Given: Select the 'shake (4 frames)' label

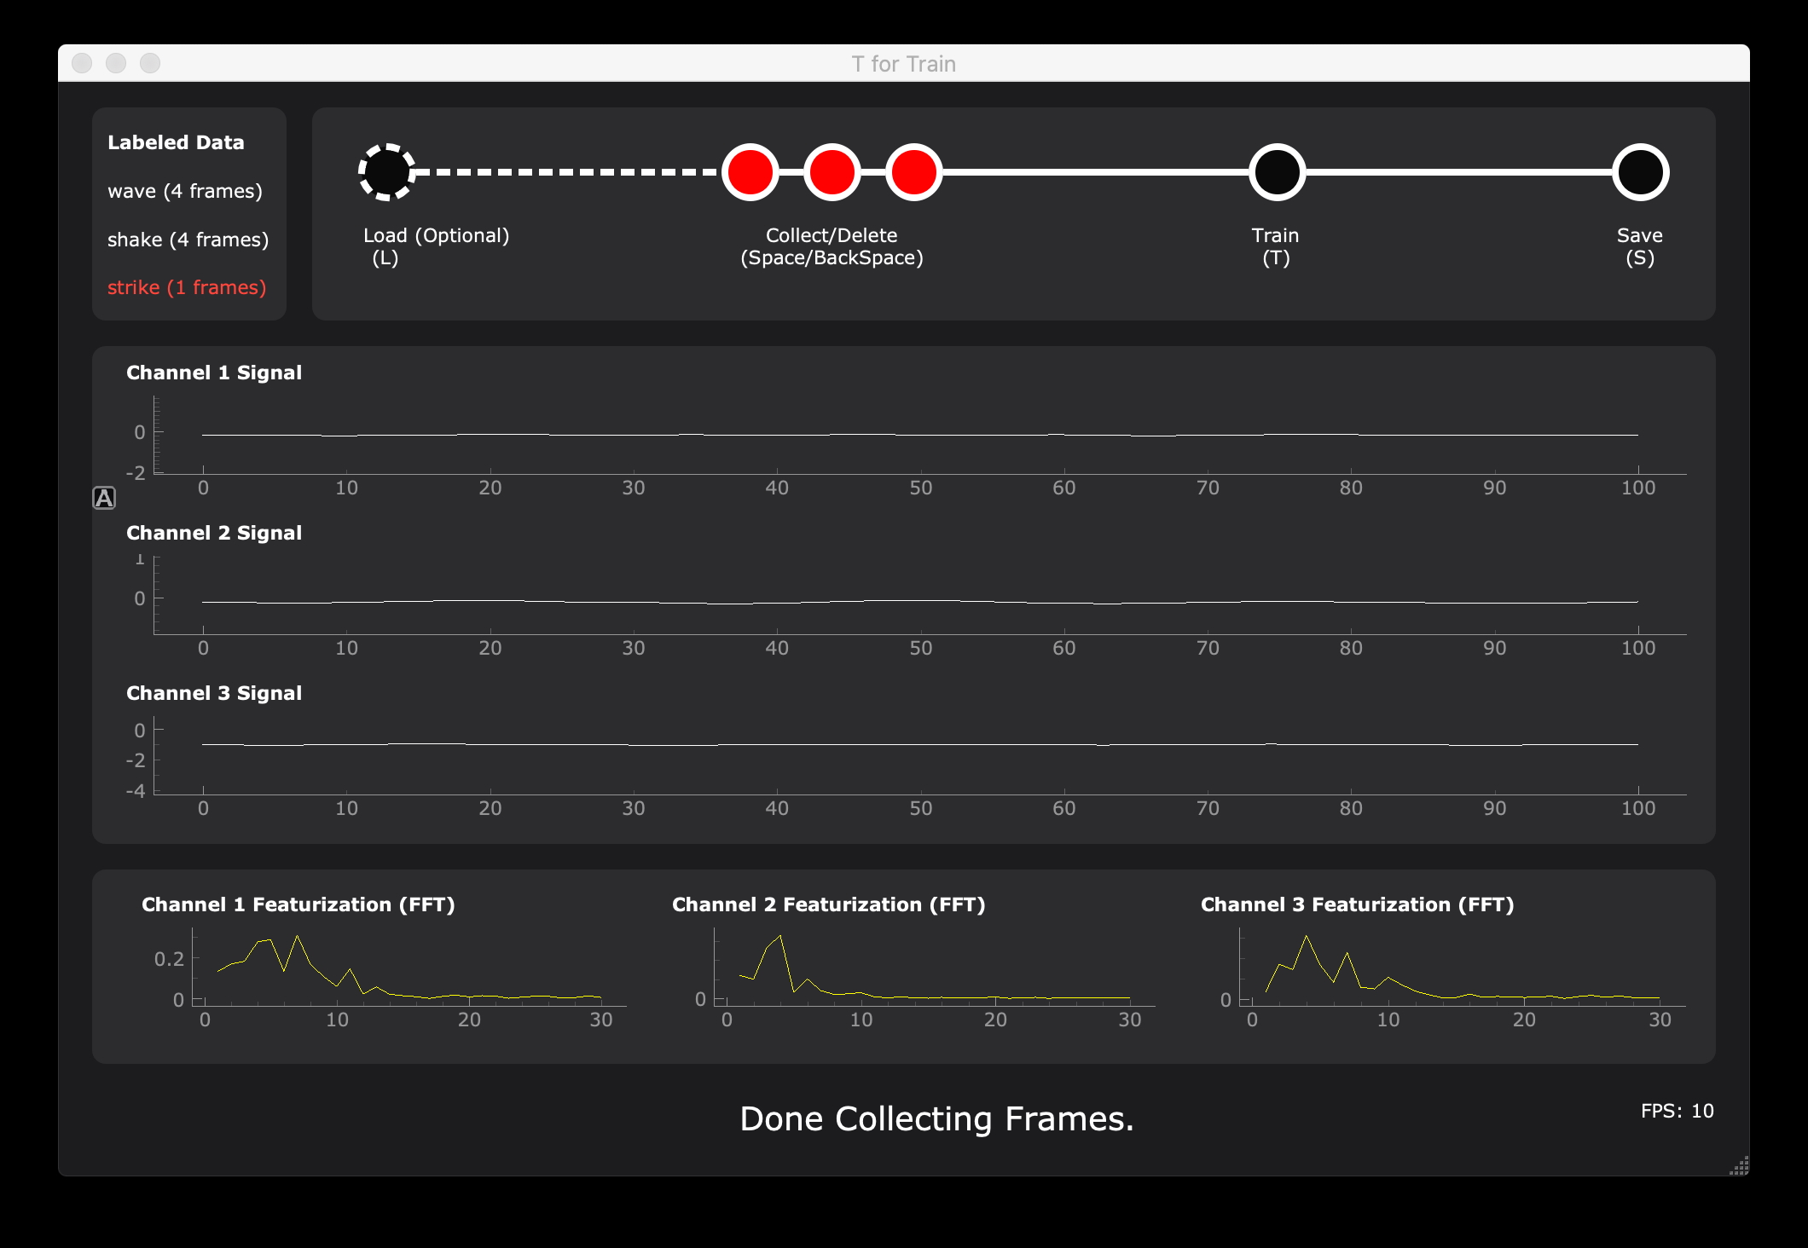Looking at the screenshot, I should coord(188,240).
